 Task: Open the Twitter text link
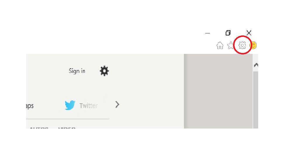(88, 106)
